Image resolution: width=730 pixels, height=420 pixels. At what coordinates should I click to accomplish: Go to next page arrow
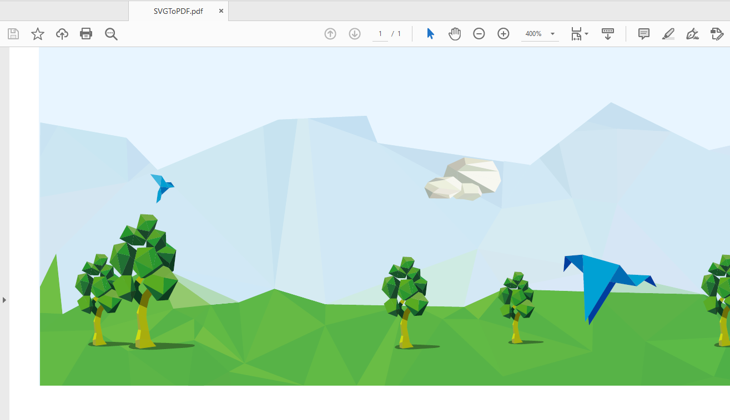tap(355, 34)
